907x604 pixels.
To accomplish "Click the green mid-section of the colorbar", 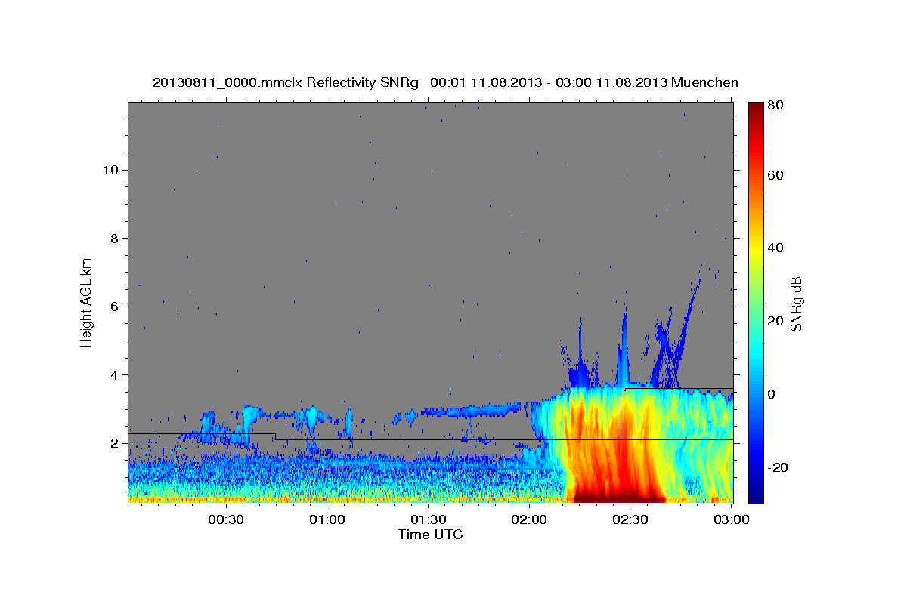I will (x=756, y=302).
